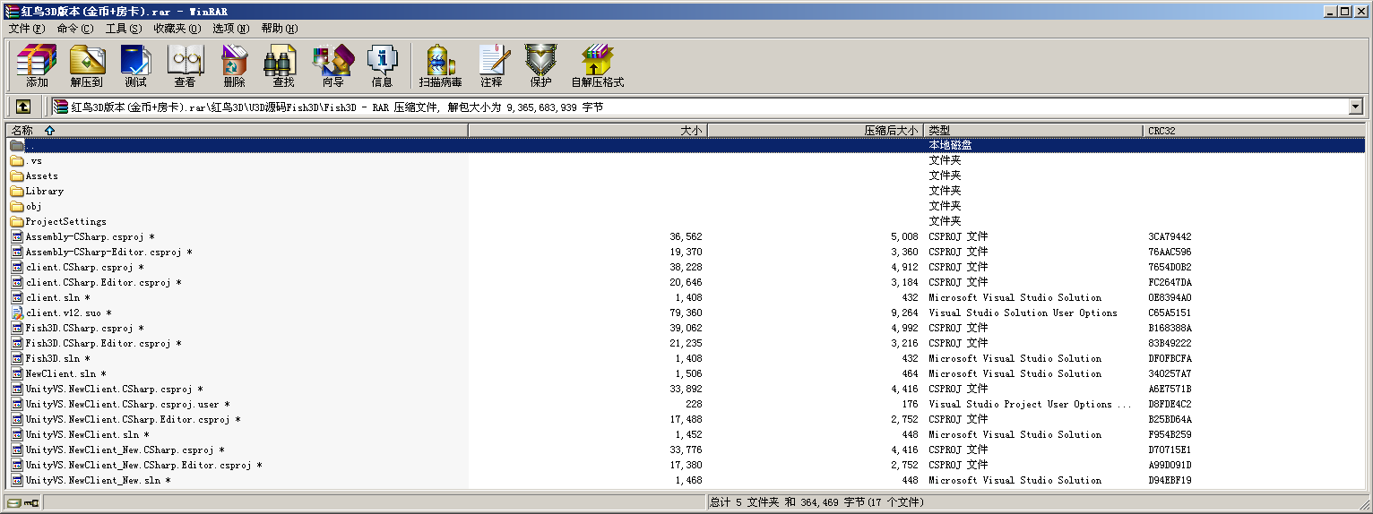Go up one folder level button
Screen dimensions: 1373x514
pyautogui.click(x=23, y=107)
